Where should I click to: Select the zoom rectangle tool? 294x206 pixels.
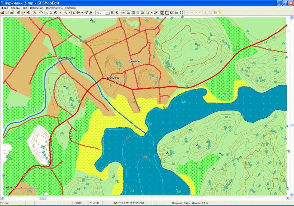click(46, 13)
